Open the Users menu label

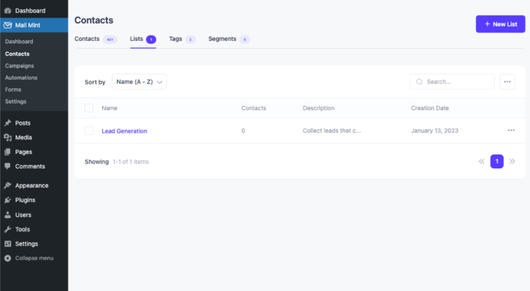[x=23, y=214]
